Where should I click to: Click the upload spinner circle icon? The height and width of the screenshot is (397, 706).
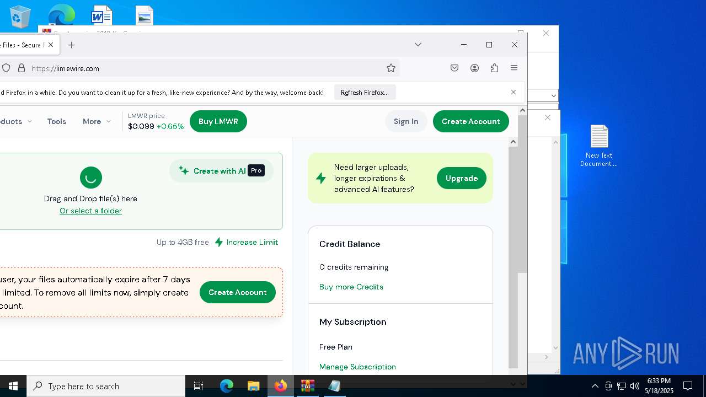(91, 178)
